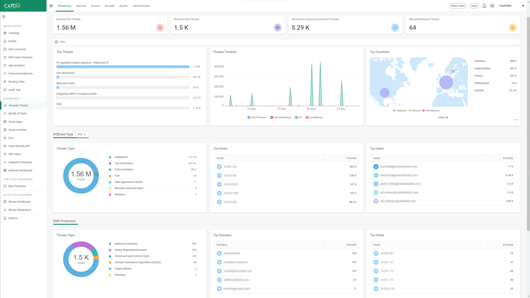Open notifications via the bell icon
The width and height of the screenshot is (530, 298).
(x=484, y=6)
